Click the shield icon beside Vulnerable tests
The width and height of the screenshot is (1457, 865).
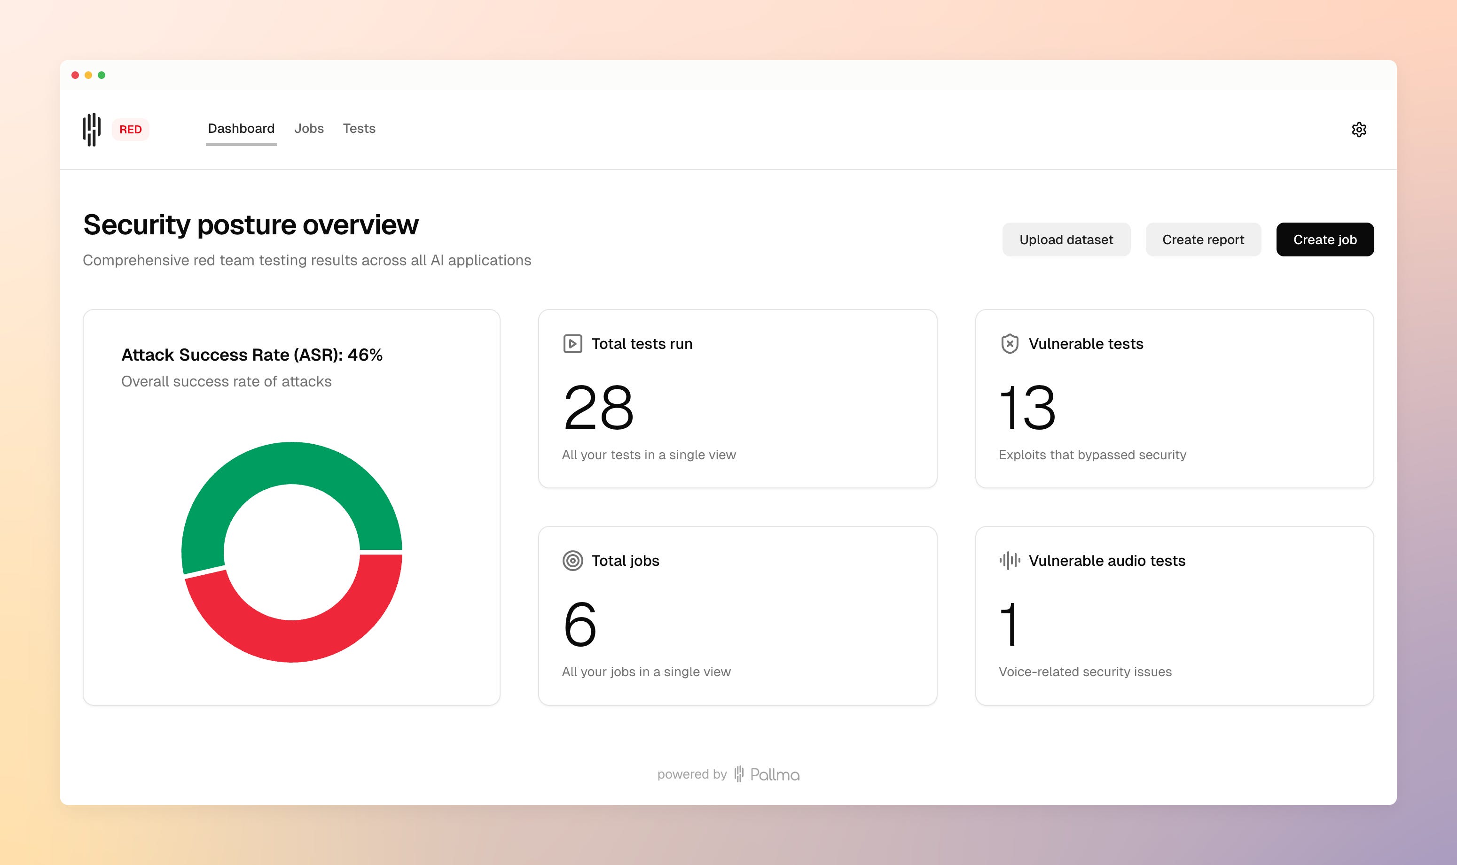pyautogui.click(x=1010, y=344)
